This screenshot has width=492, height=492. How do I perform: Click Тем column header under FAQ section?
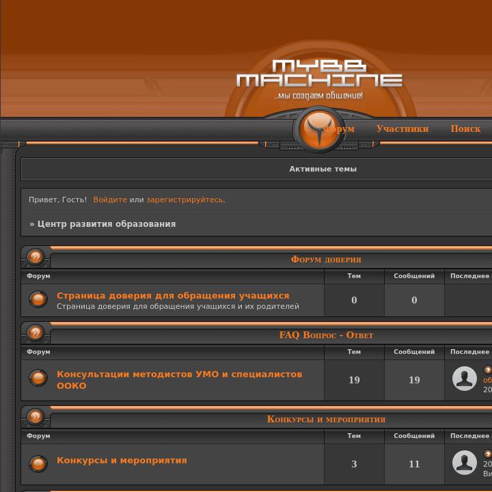click(x=354, y=352)
